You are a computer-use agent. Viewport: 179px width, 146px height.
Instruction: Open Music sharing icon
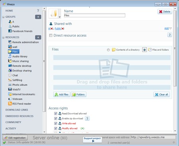click(x=10, y=61)
